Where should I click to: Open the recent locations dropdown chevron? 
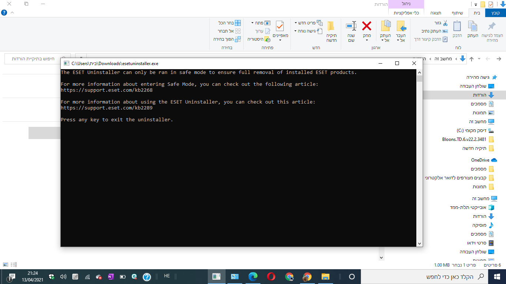click(479, 59)
